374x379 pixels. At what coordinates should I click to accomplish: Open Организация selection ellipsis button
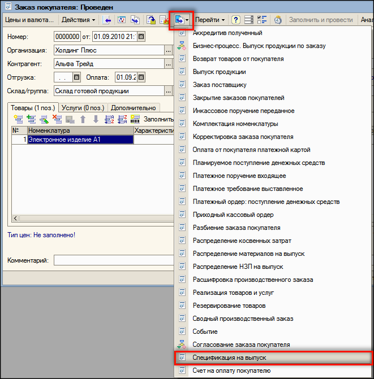168,50
